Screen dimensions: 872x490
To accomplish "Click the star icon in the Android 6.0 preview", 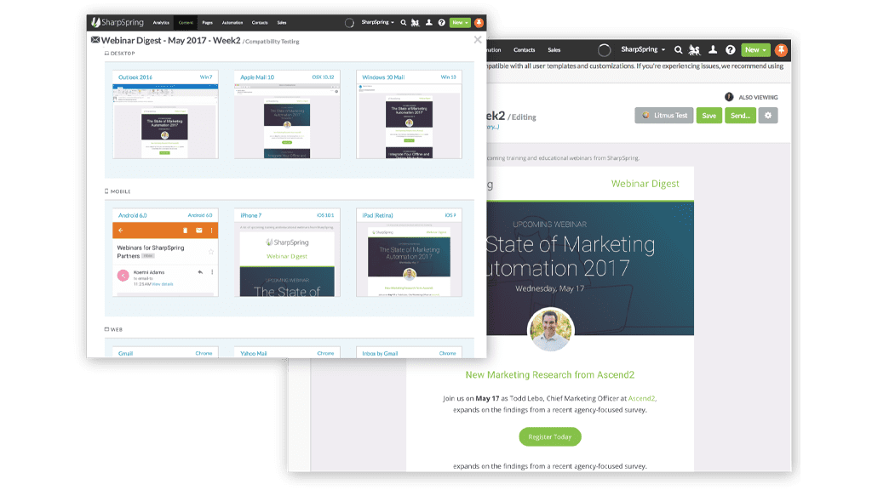I will pyautogui.click(x=211, y=252).
